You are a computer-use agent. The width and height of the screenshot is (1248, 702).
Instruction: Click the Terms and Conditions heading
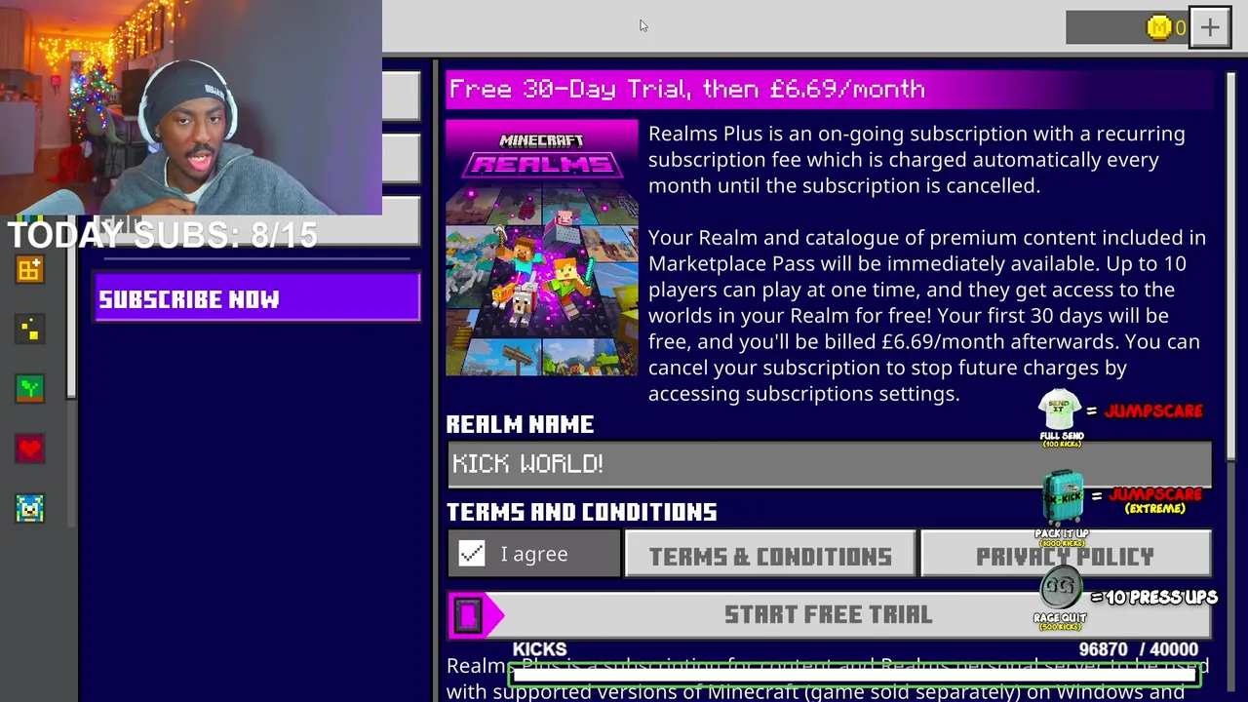(x=581, y=512)
